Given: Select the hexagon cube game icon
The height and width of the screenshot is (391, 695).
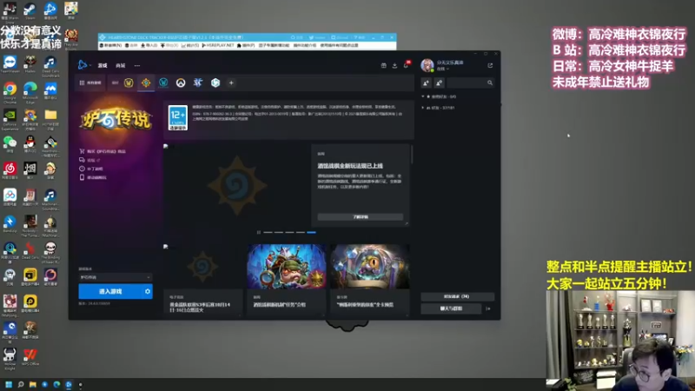Looking at the screenshot, I should tap(215, 83).
